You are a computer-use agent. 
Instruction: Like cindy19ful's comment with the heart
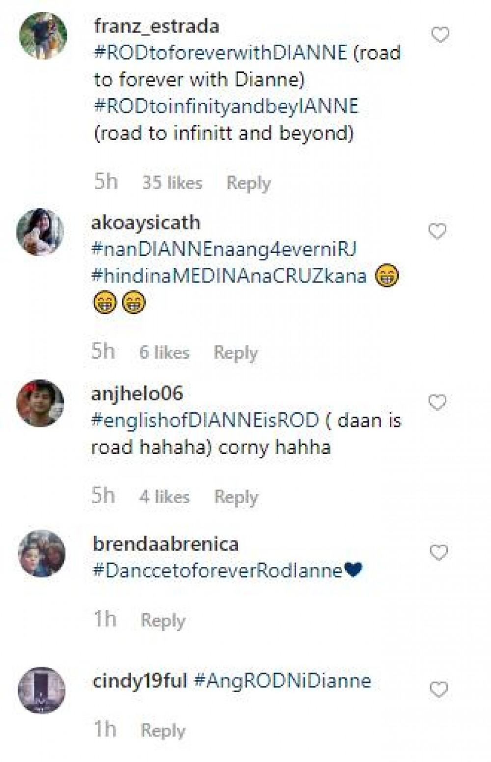pos(438,690)
